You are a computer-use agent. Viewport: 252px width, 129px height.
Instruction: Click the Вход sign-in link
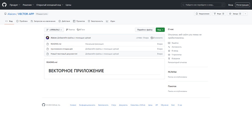point(231,5)
